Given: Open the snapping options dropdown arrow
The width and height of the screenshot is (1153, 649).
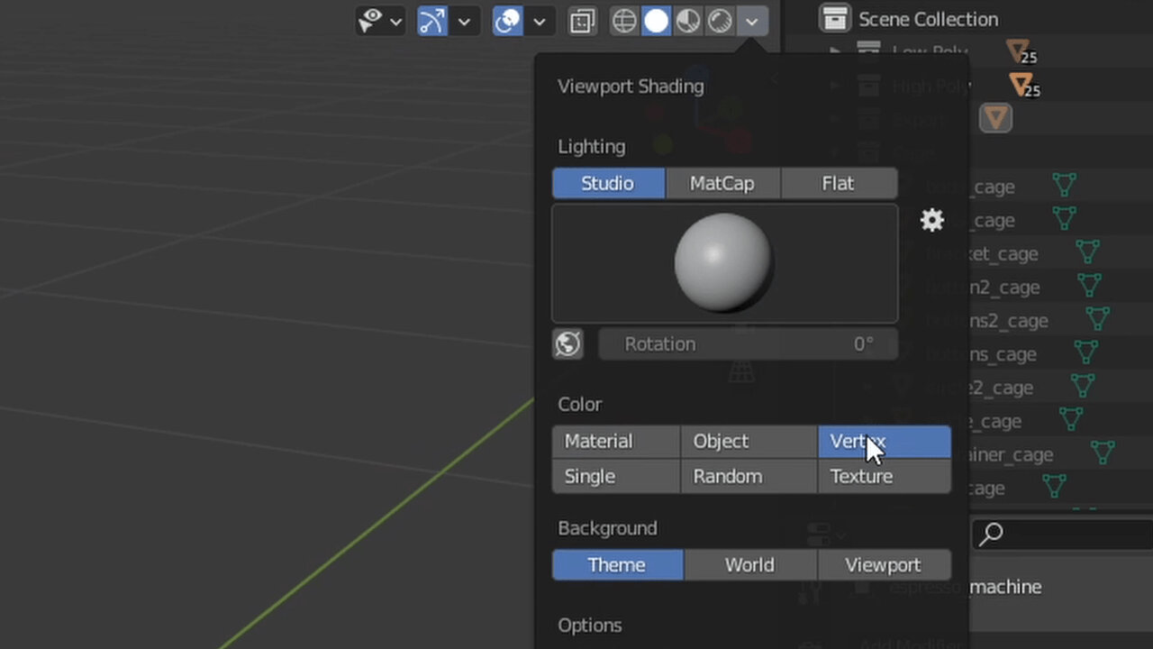Looking at the screenshot, I should click(x=463, y=21).
